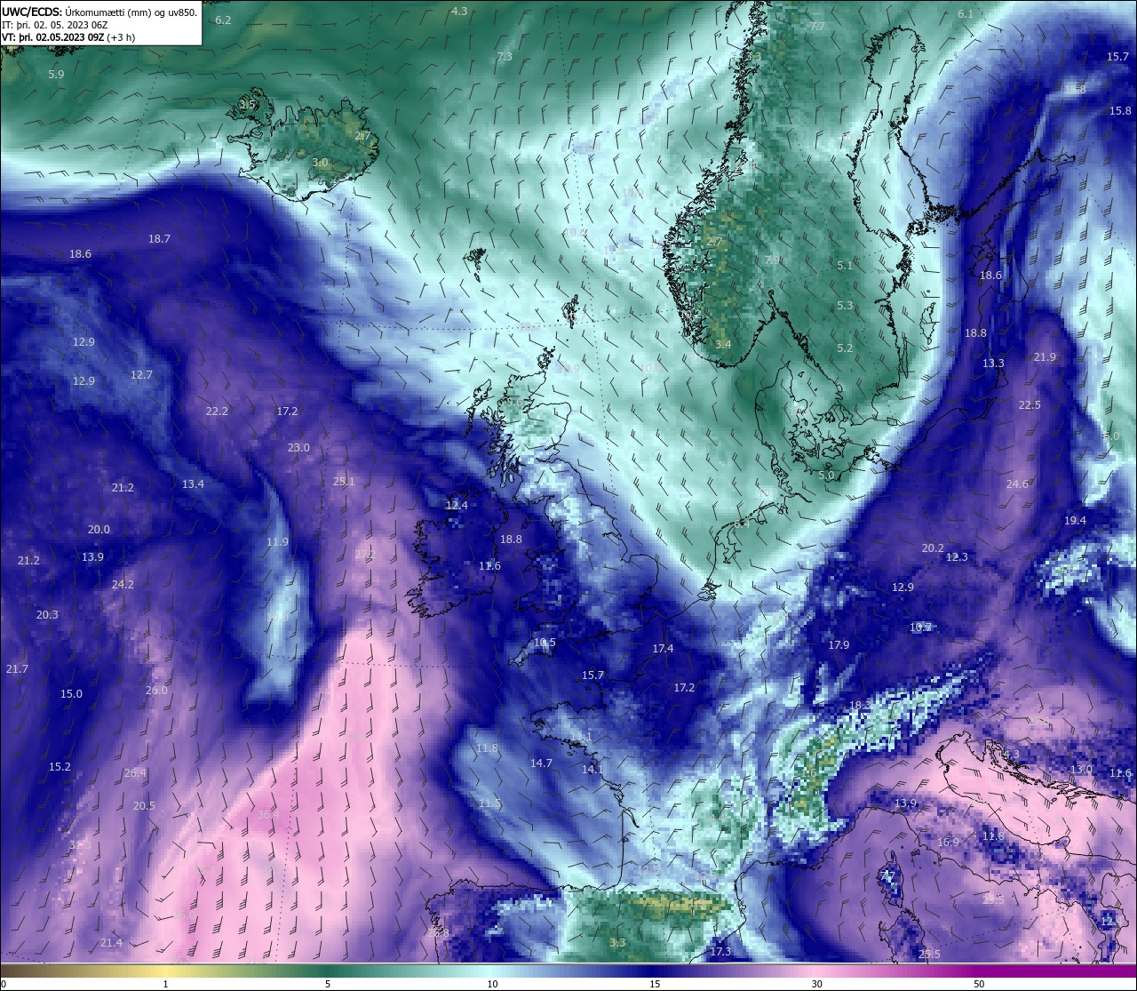Viewport: 1137px width, 991px height.
Task: Click the "5.9" value label
Action: (x=56, y=75)
